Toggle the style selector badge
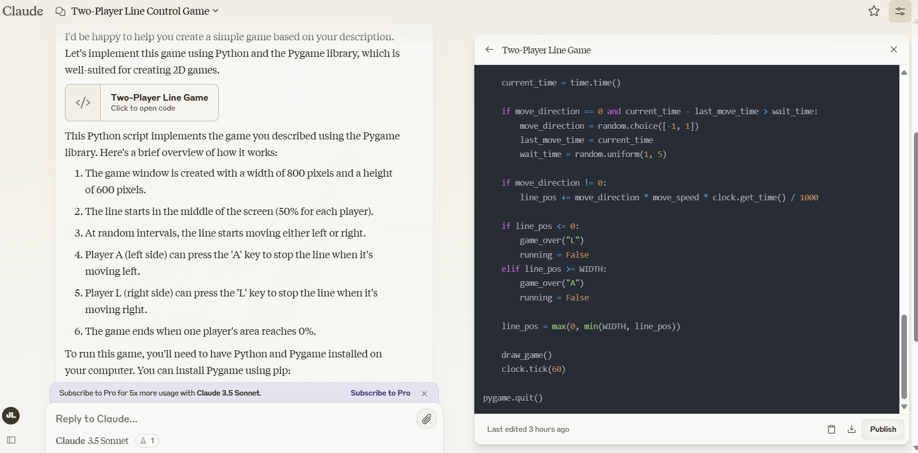 147,441
